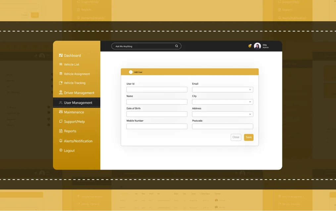The image size is (336, 211).
Task: Open Vehicle Assignment from sidebar
Action: (x=77, y=74)
